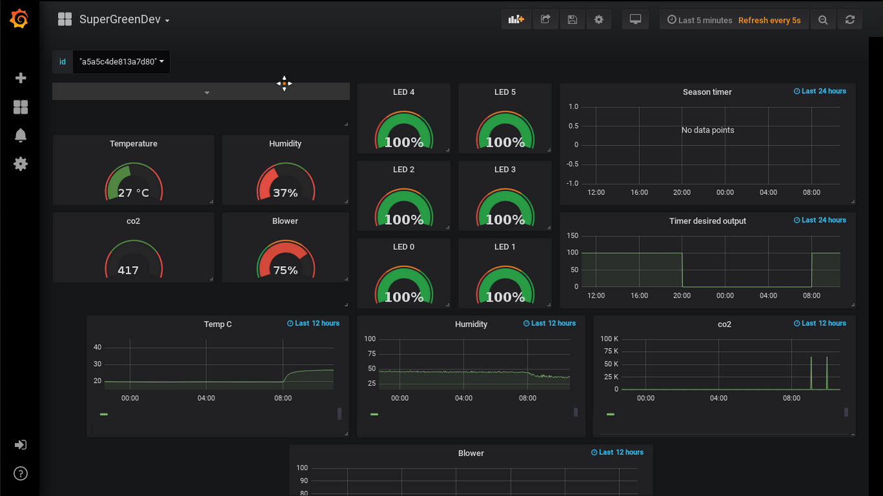Click the refresh dashboard icon
The height and width of the screenshot is (496, 883).
pos(850,20)
